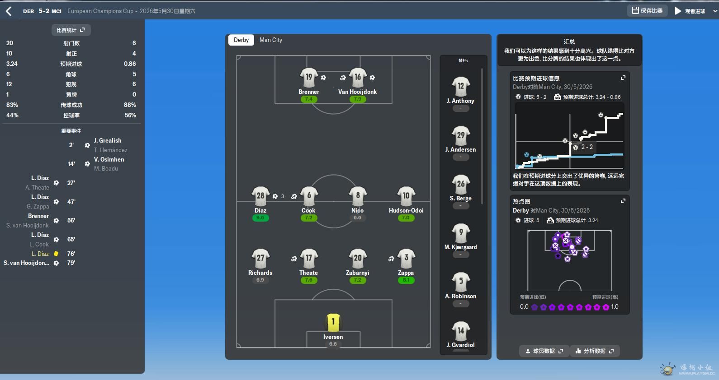Select substitute M. Kjærgaard's number 9 shirt
Screen dimensions: 719x380
coord(461,232)
